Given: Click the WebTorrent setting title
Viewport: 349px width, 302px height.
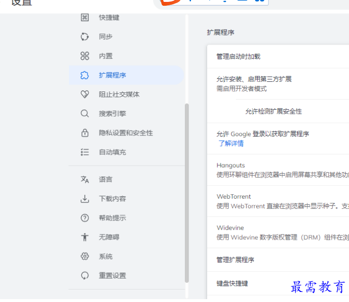Looking at the screenshot, I should pyautogui.click(x=234, y=197).
